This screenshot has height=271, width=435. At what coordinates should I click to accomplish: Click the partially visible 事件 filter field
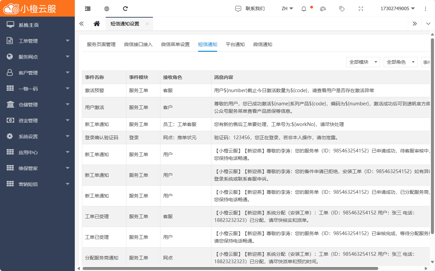pyautogui.click(x=426, y=62)
